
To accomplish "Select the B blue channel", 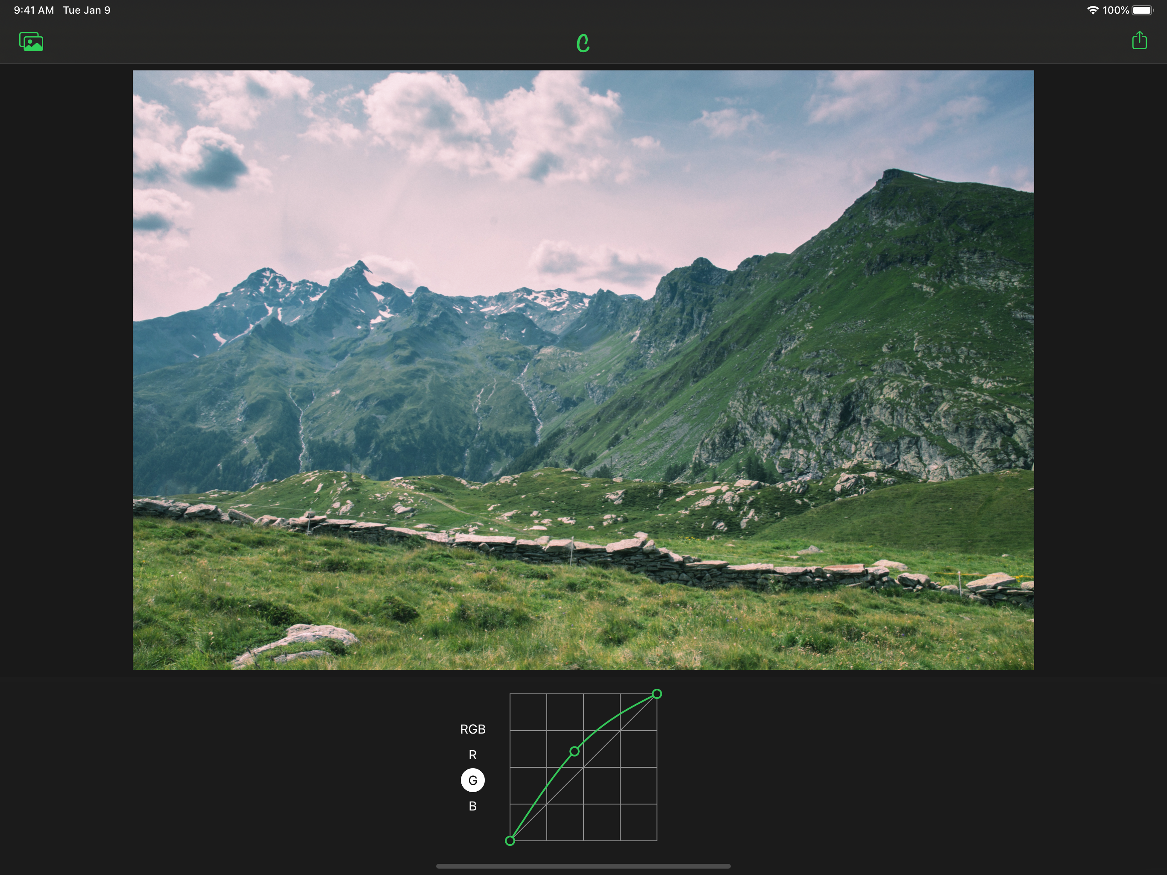I will point(473,806).
